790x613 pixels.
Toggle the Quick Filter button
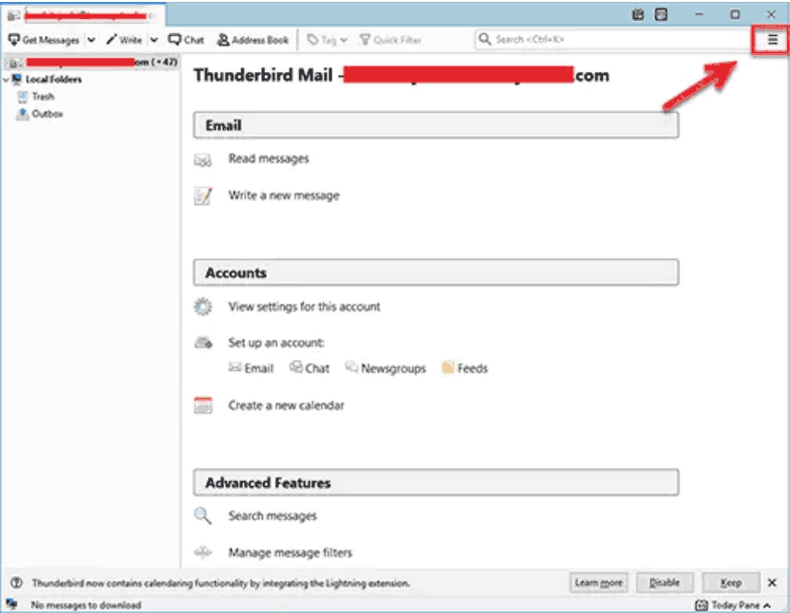(x=390, y=40)
